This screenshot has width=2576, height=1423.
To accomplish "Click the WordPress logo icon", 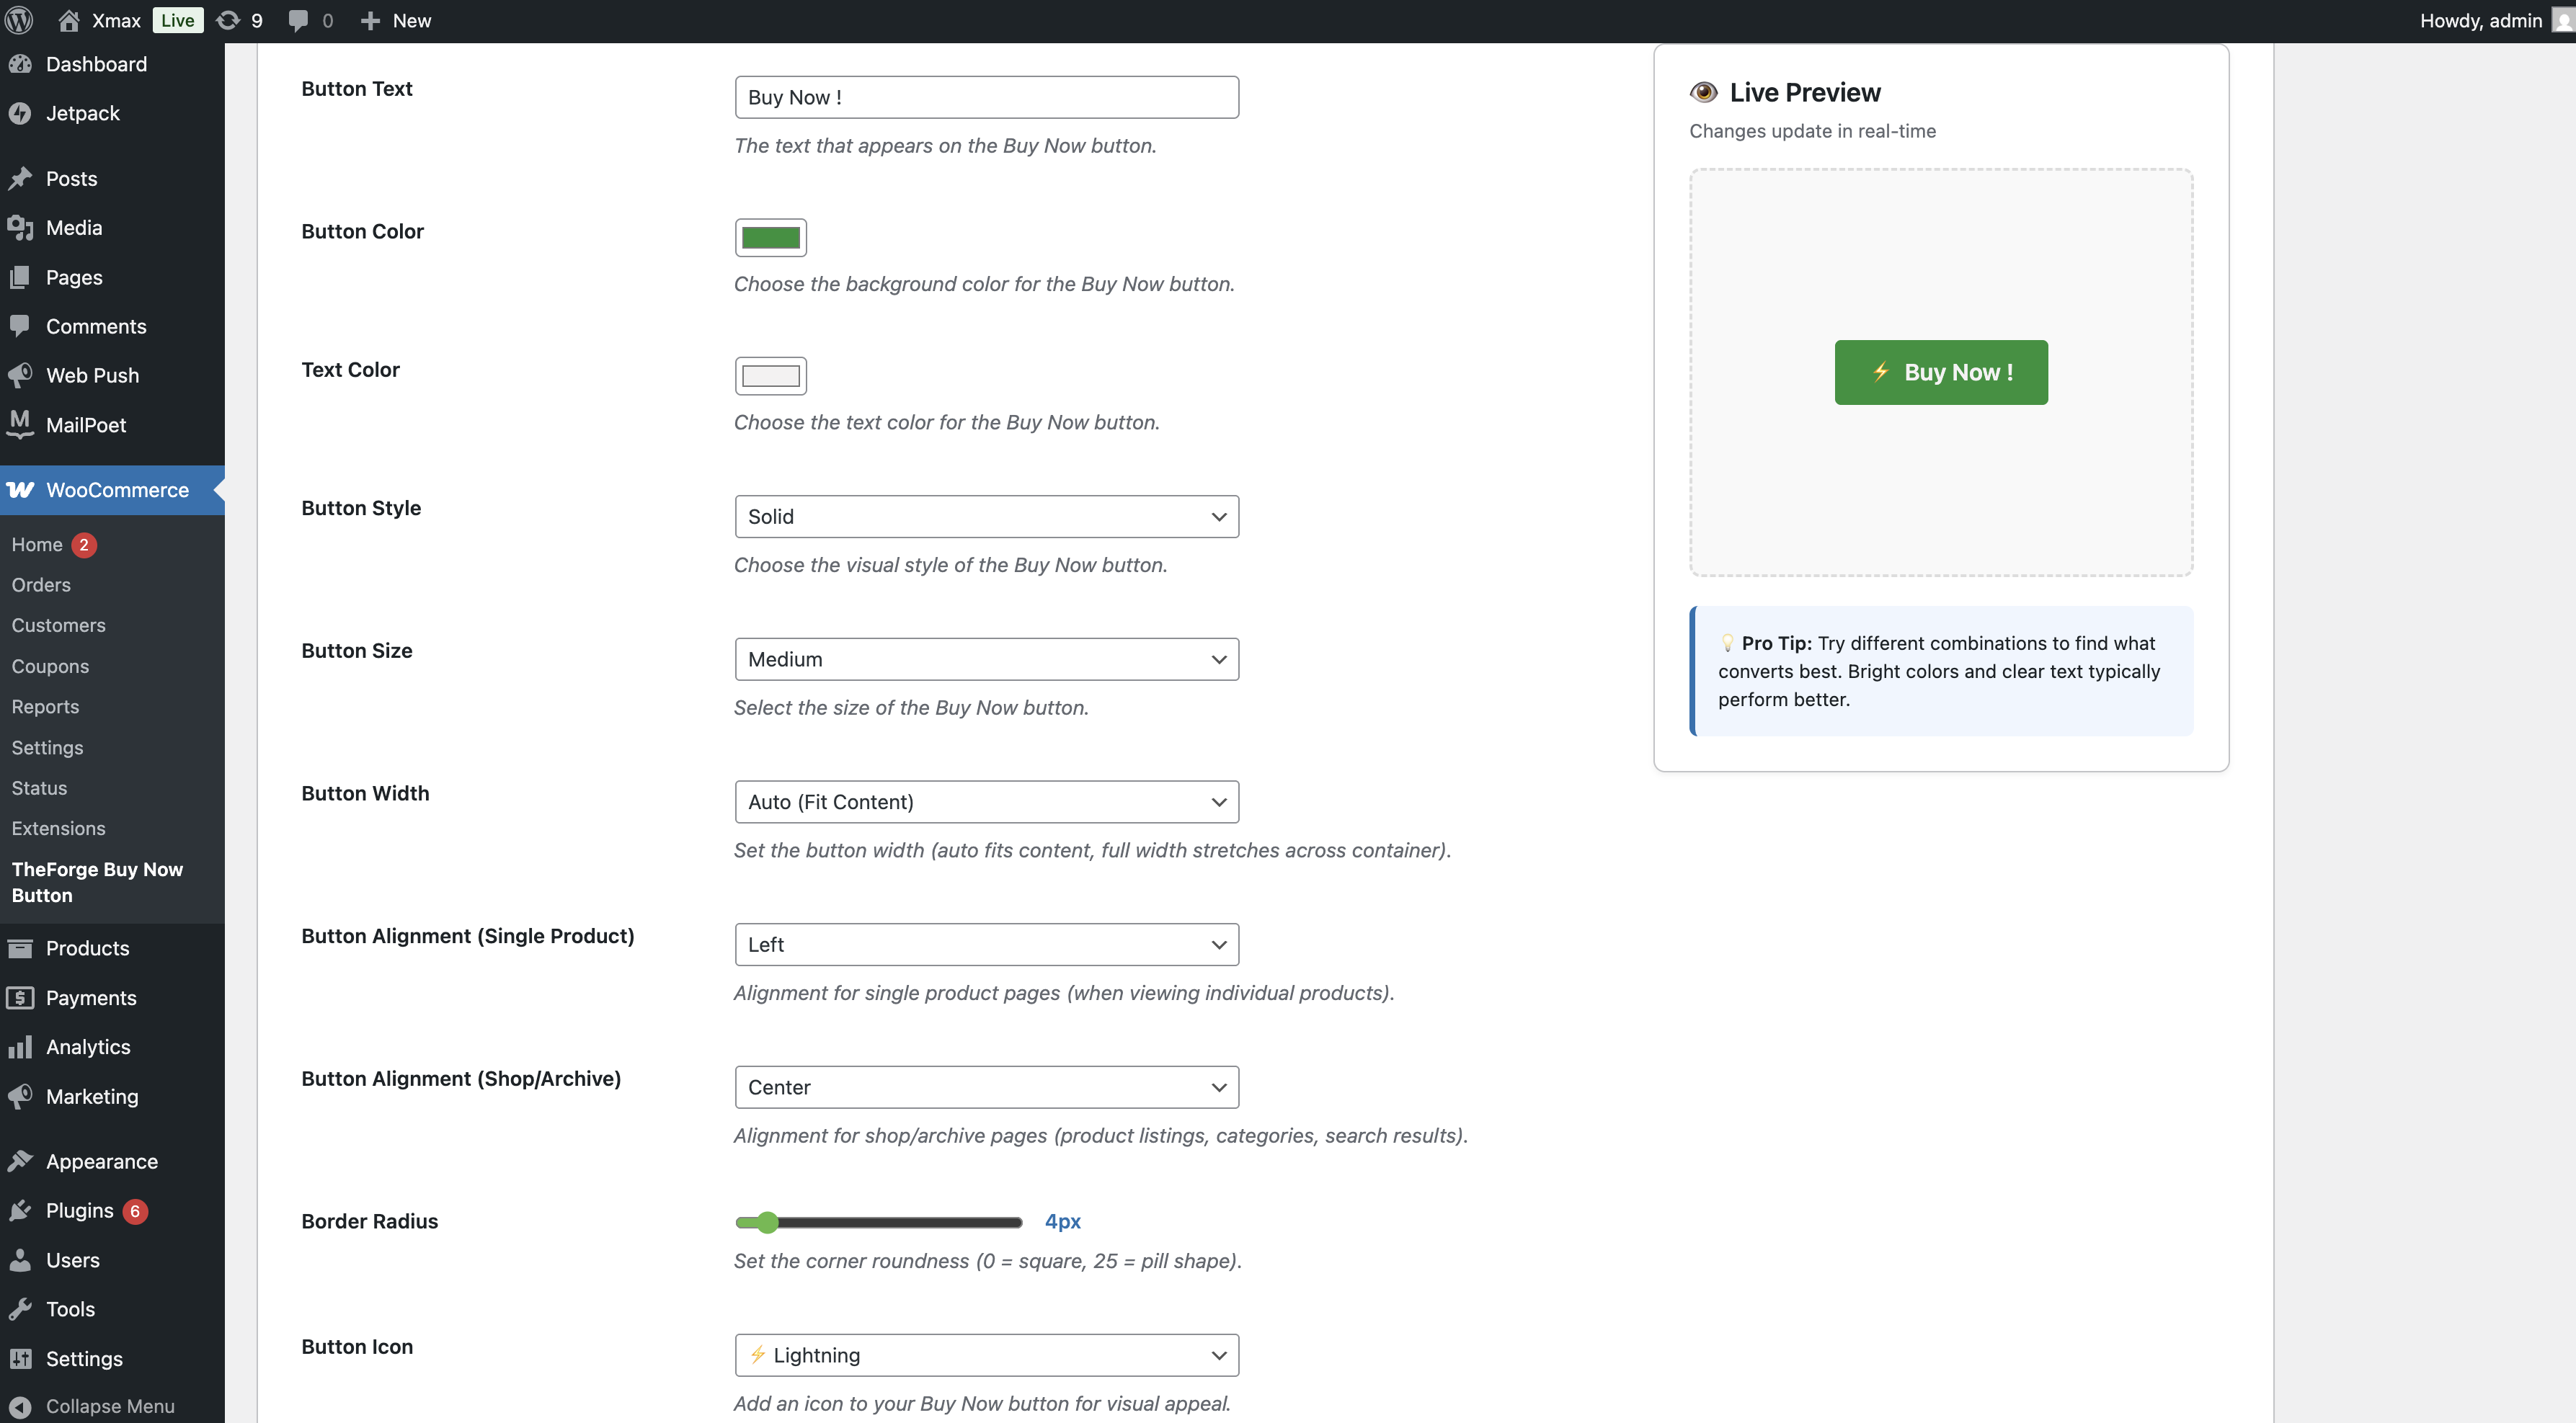I will coord(19,20).
